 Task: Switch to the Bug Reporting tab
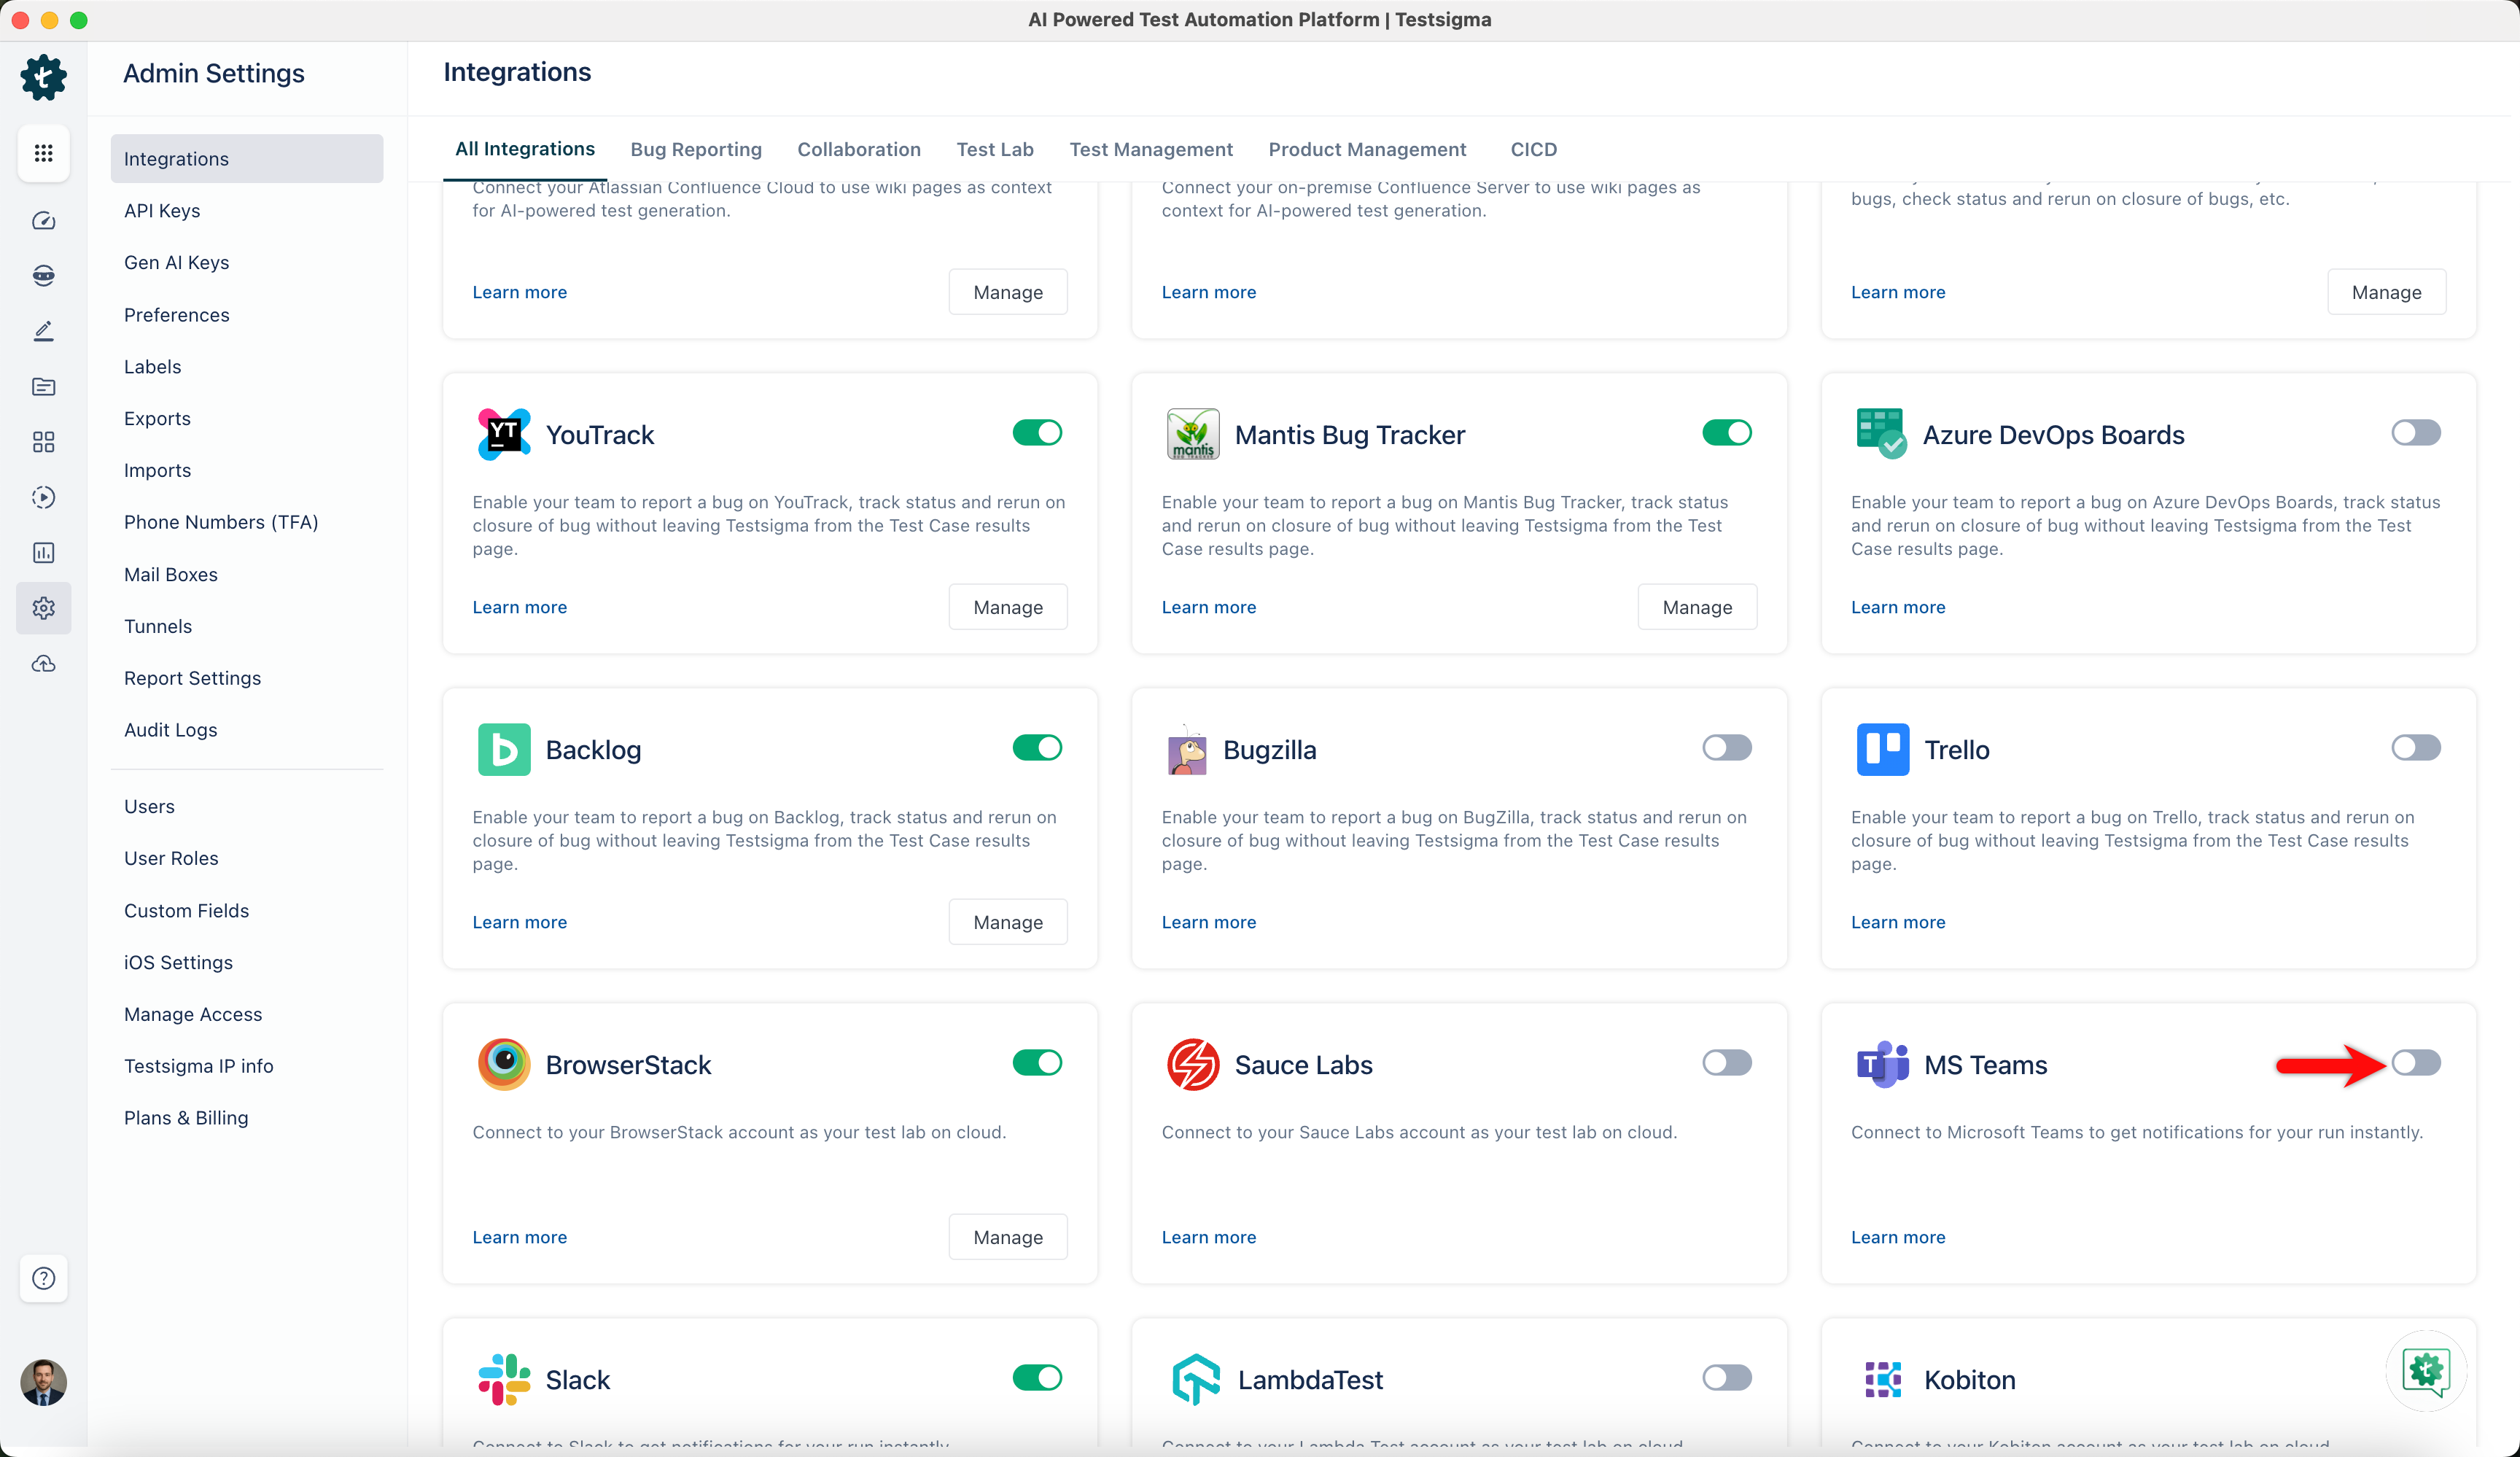[x=696, y=149]
